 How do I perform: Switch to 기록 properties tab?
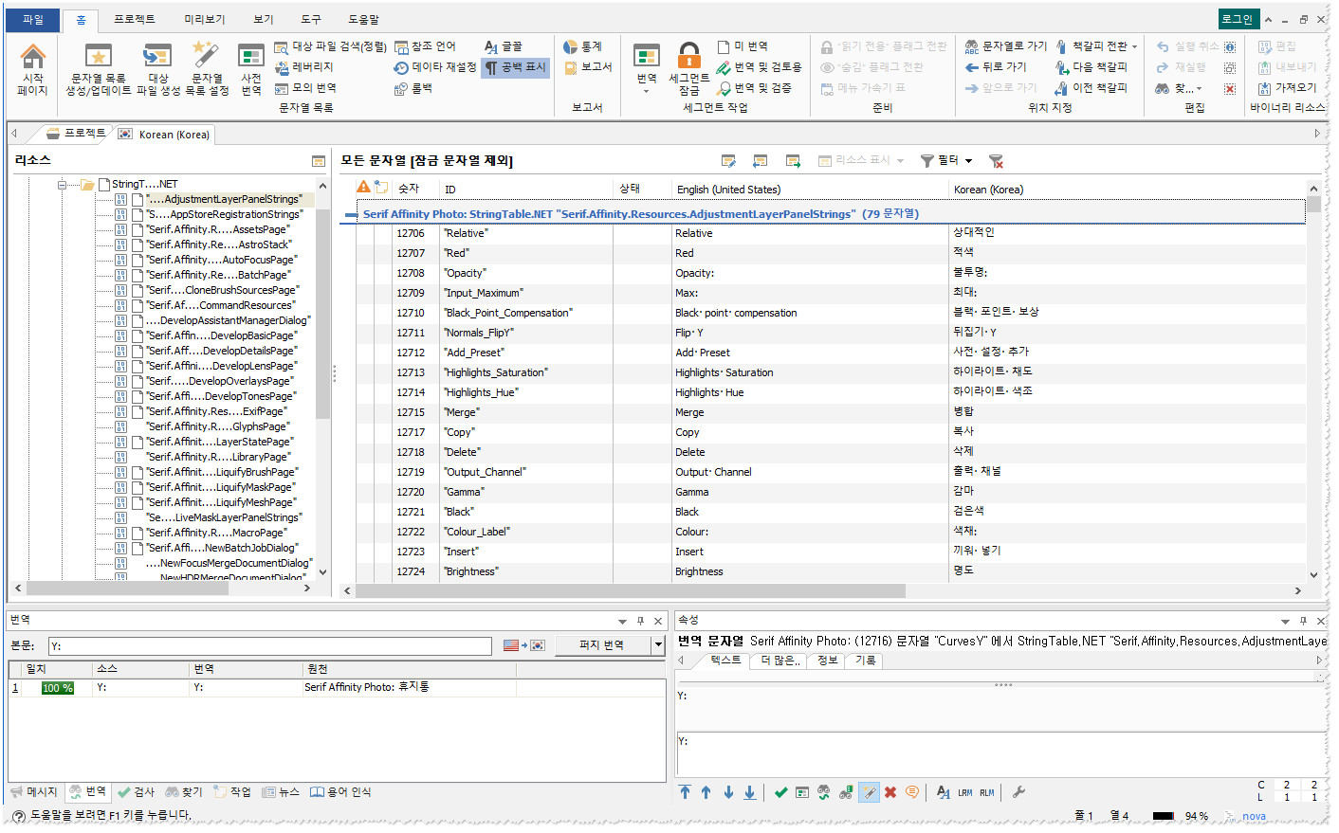coord(866,661)
